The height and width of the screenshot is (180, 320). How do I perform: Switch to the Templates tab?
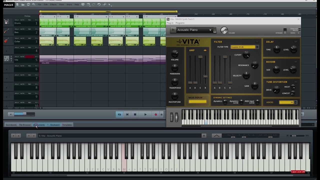tap(67, 125)
